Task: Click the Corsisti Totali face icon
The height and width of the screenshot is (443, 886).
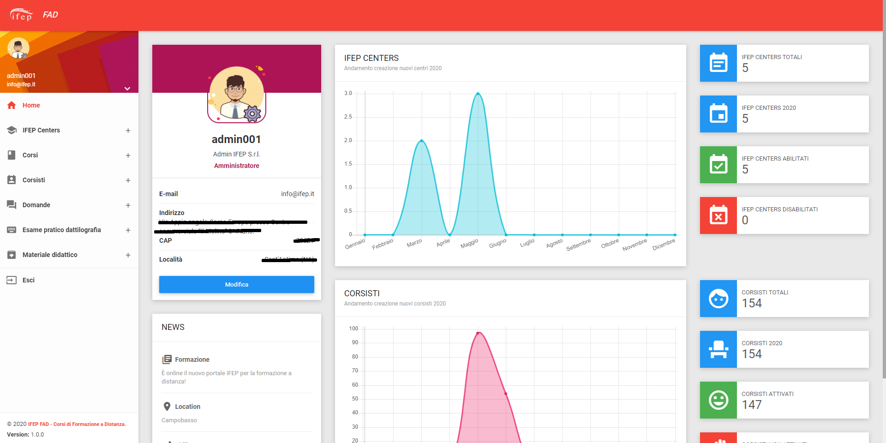Action: 718,299
